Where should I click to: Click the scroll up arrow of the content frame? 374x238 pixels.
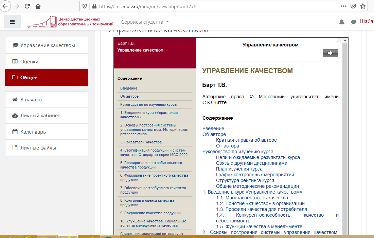[345, 41]
